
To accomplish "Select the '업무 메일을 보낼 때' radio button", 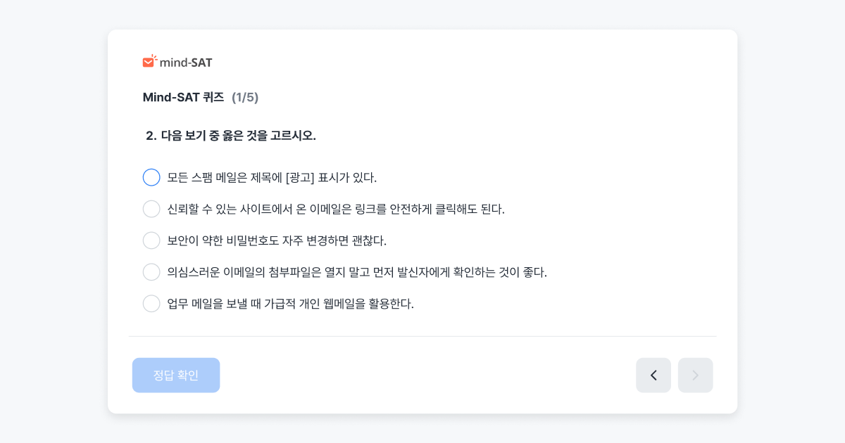I will [151, 304].
